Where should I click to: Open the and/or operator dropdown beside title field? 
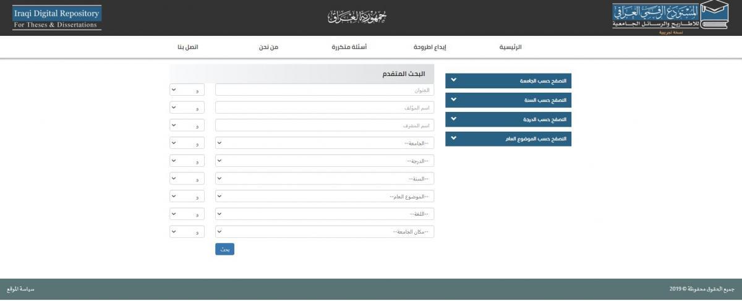(187, 90)
